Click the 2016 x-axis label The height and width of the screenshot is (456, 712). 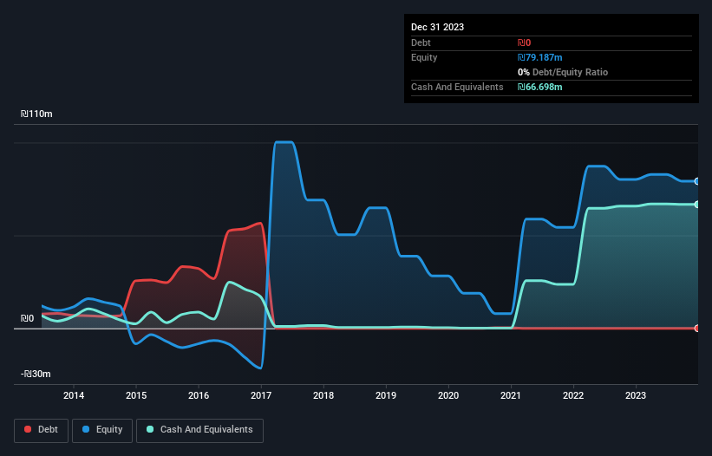point(199,395)
